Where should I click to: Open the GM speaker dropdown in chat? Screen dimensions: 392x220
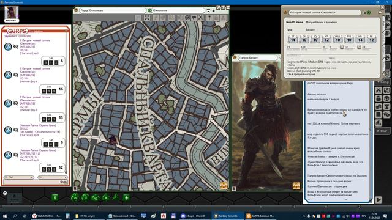point(19,177)
